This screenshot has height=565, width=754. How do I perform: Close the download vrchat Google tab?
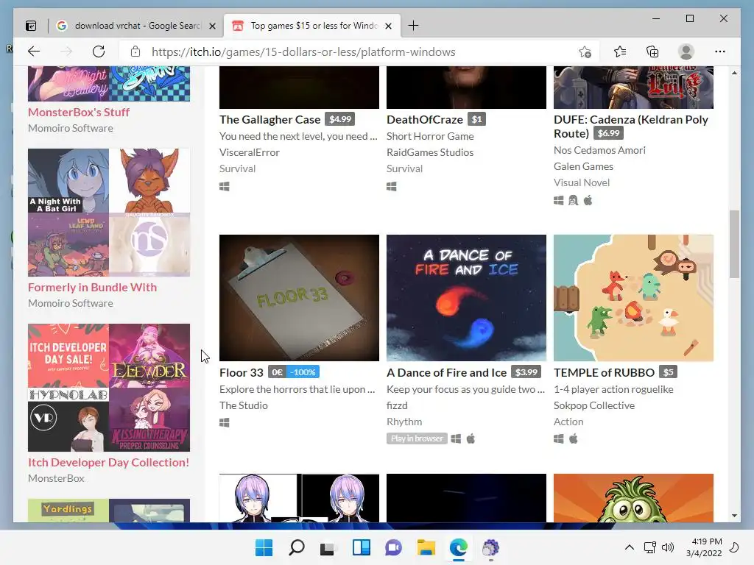pos(212,26)
